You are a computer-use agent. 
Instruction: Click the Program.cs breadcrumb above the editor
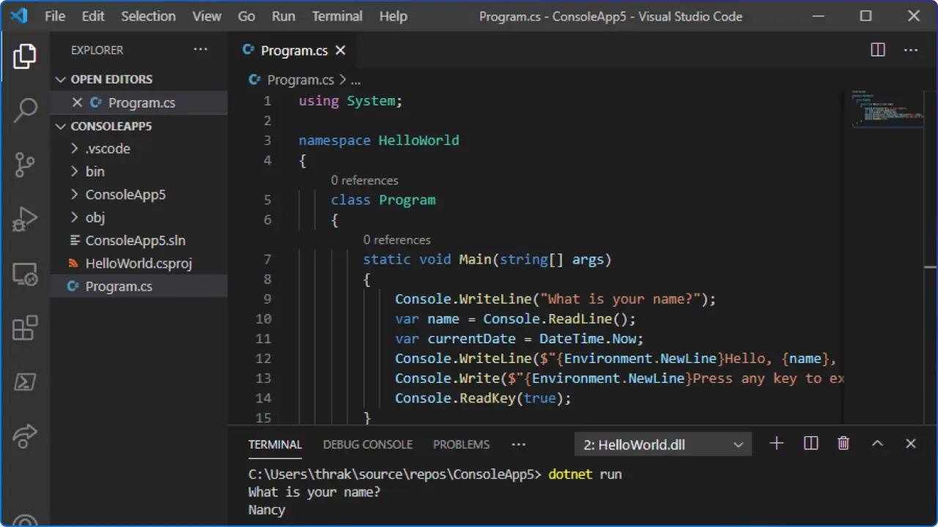coord(300,80)
